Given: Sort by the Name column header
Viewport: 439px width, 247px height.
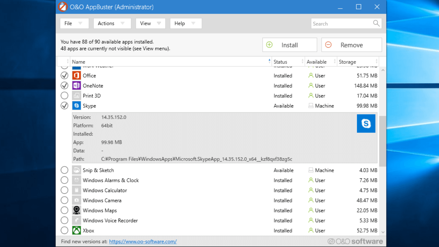Looking at the screenshot, I should click(x=171, y=62).
